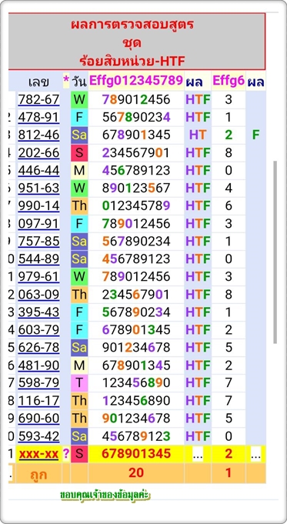Open the 979-61 number link
Viewport: 287px width, 524px height.
[x=38, y=277]
